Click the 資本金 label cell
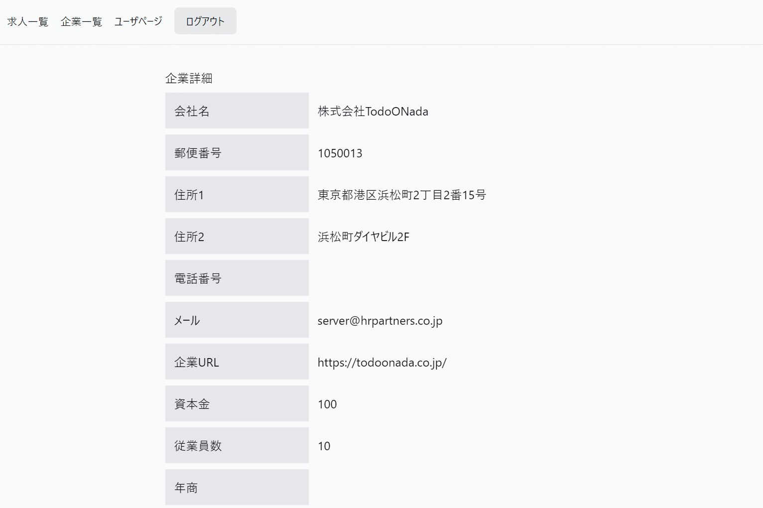 (237, 403)
